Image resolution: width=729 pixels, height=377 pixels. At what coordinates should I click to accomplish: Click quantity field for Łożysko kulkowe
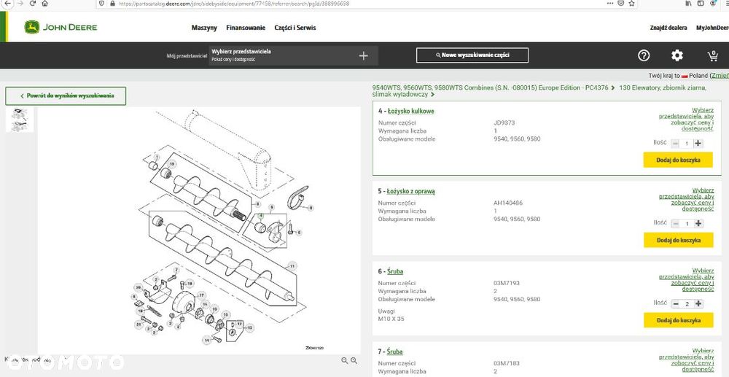pyautogui.click(x=687, y=144)
